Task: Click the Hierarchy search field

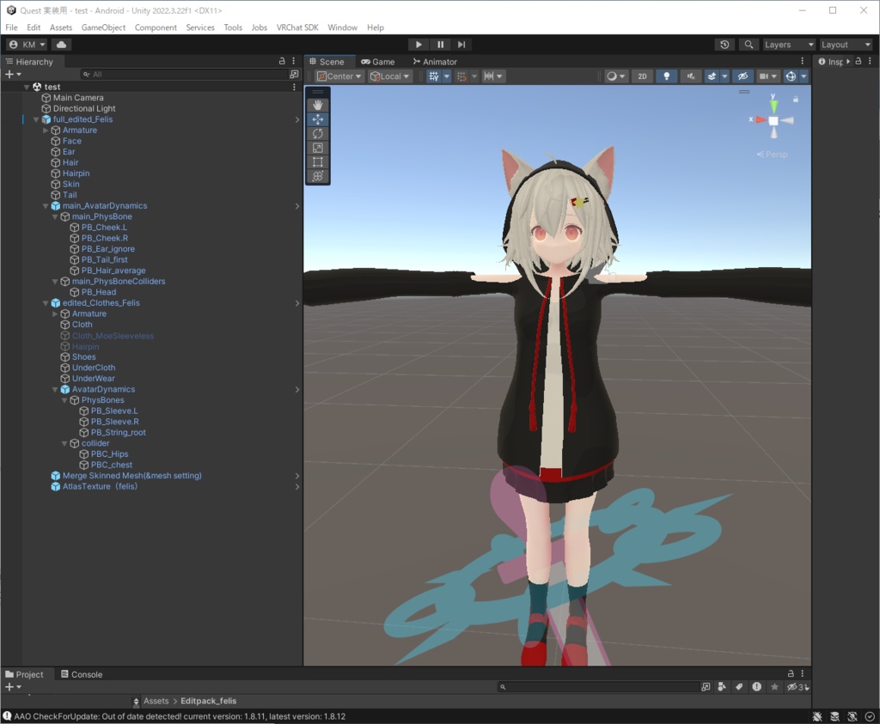Action: pyautogui.click(x=183, y=74)
